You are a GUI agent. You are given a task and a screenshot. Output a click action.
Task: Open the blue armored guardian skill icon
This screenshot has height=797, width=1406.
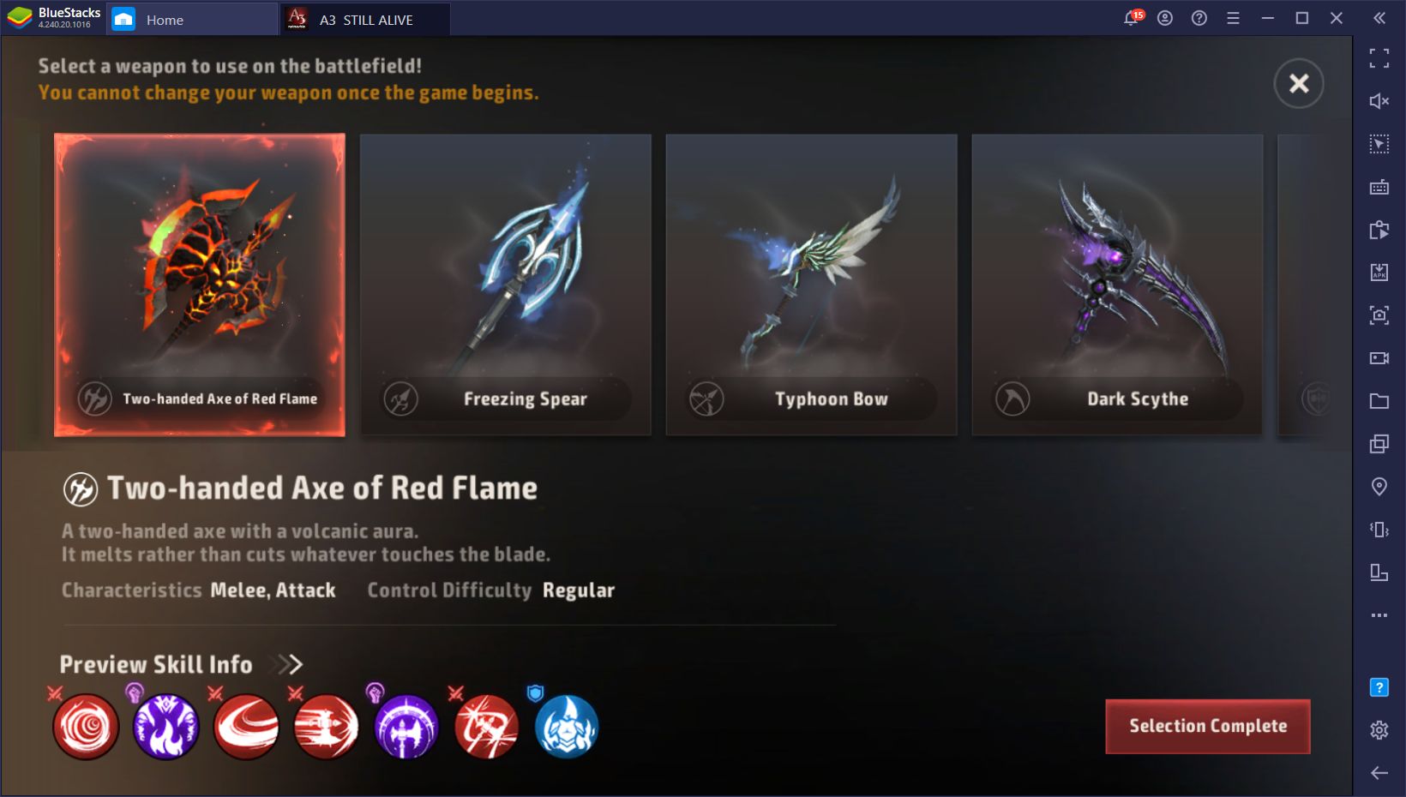(567, 727)
